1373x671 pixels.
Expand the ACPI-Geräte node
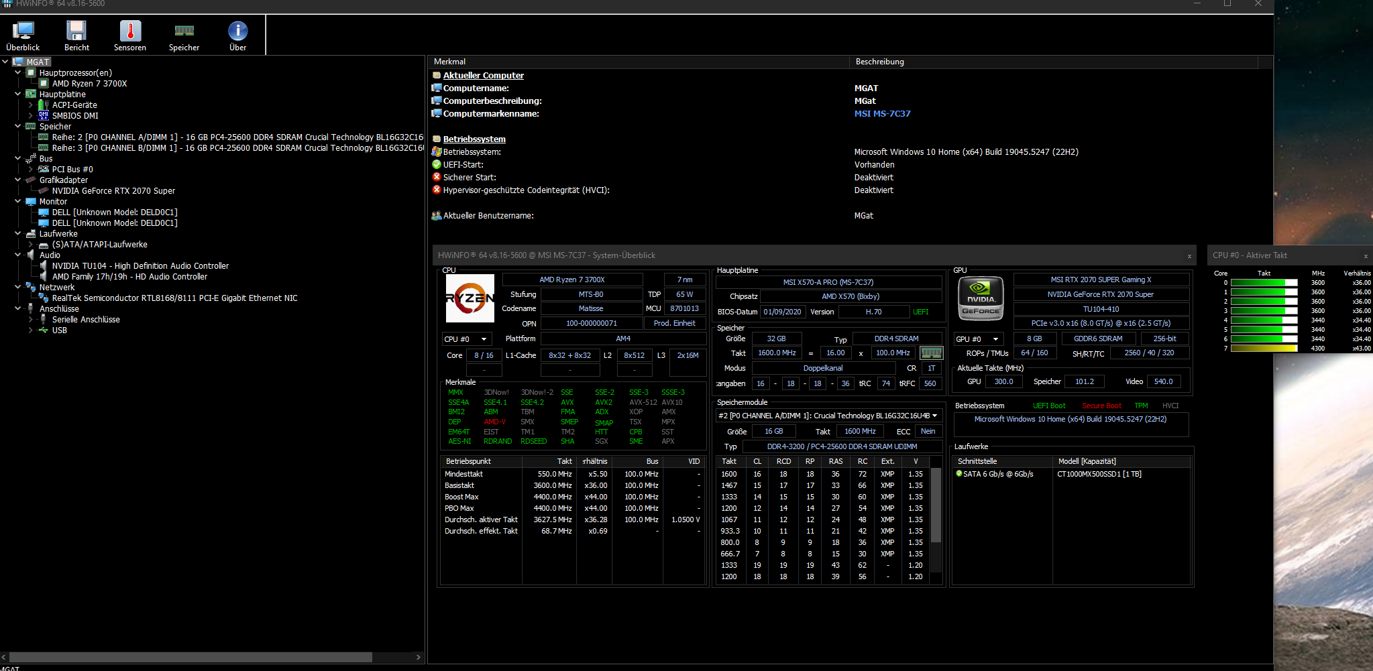click(x=31, y=105)
